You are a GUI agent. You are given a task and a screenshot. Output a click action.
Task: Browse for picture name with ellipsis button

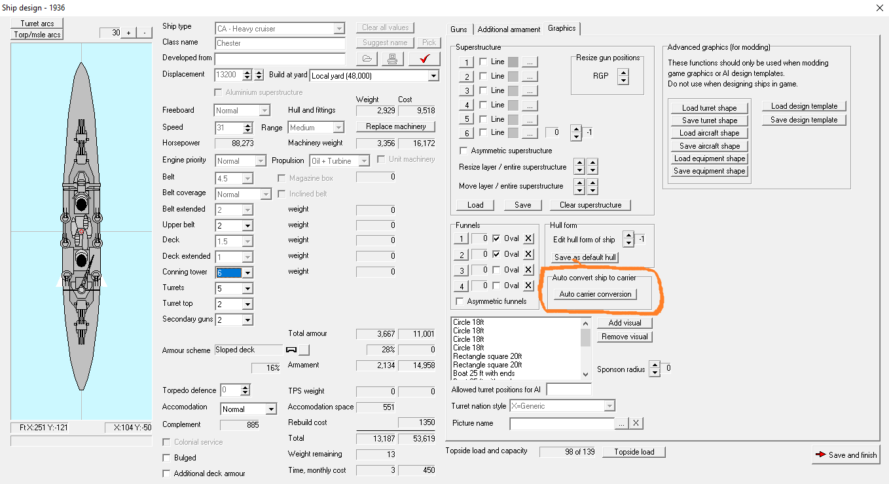[622, 423]
